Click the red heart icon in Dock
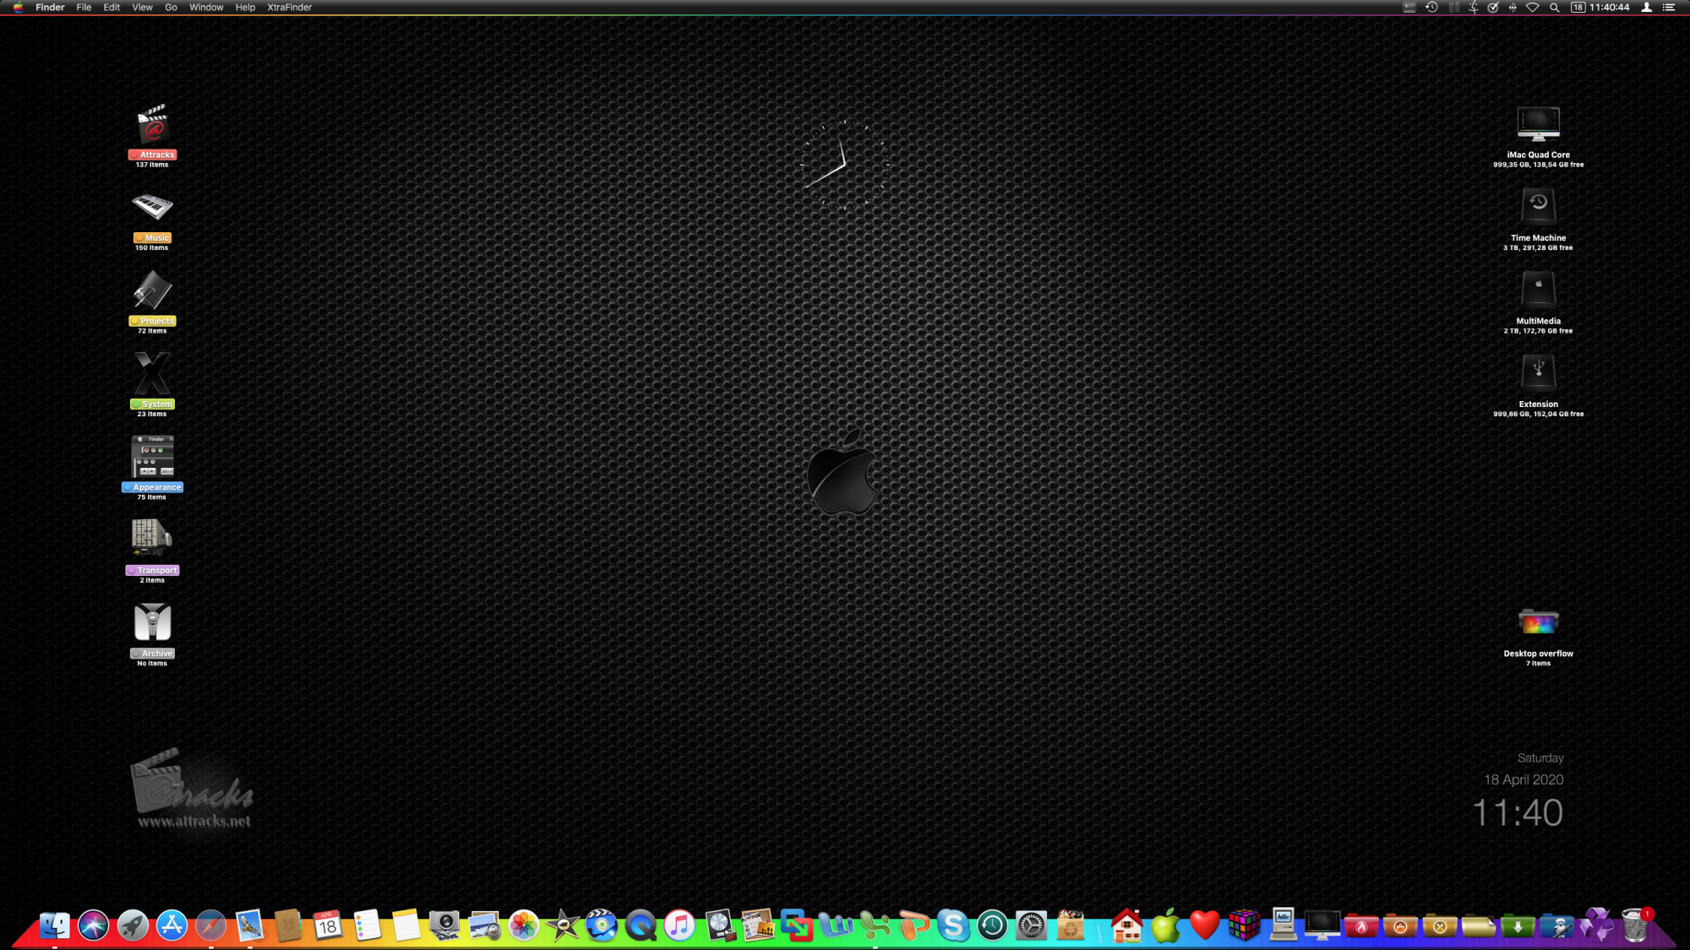The width and height of the screenshot is (1690, 950). tap(1204, 926)
